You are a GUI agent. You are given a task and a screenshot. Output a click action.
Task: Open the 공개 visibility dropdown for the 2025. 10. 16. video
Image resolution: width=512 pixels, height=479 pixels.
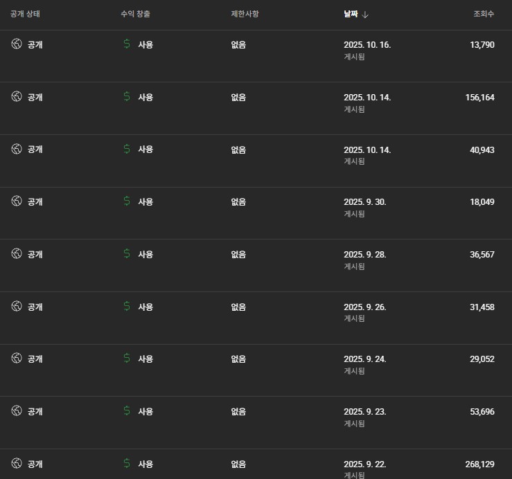(x=35, y=44)
